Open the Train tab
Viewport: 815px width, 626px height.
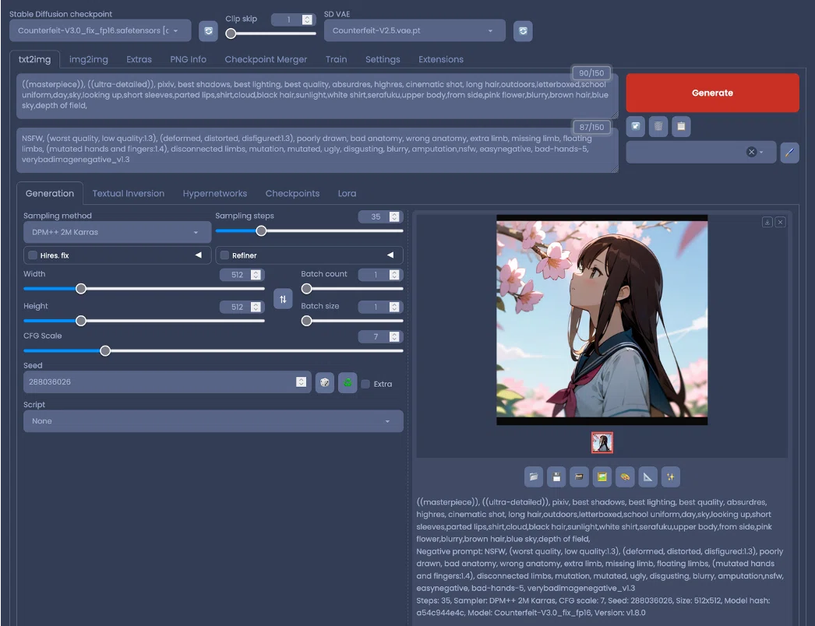pyautogui.click(x=336, y=59)
